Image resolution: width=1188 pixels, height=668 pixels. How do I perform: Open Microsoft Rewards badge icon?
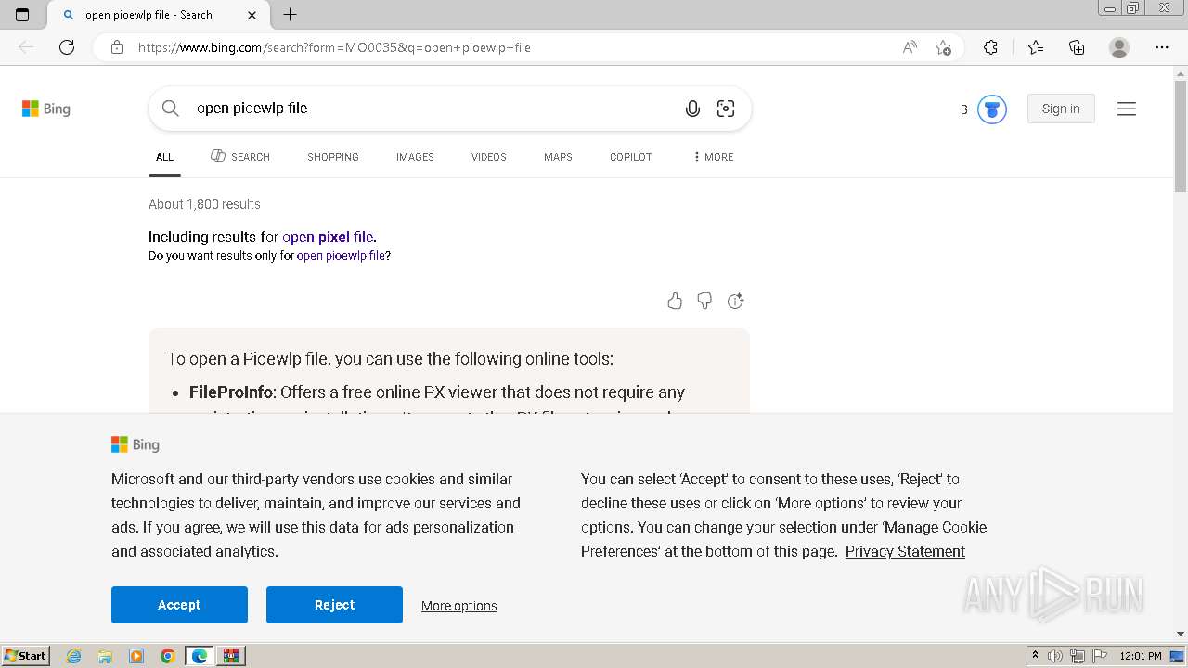click(992, 109)
